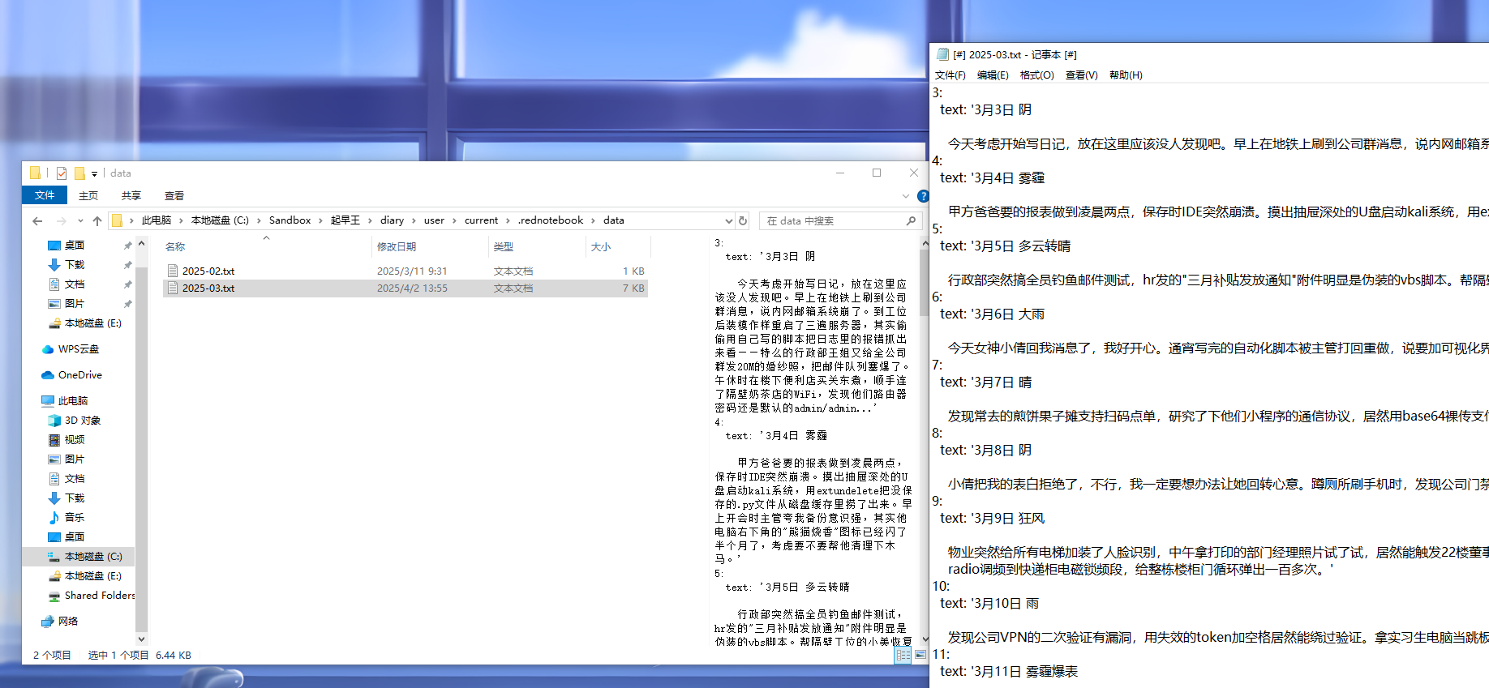The image size is (1489, 688).
Task: Click the Sandbox breadcrumb in the address bar
Action: 290,220
